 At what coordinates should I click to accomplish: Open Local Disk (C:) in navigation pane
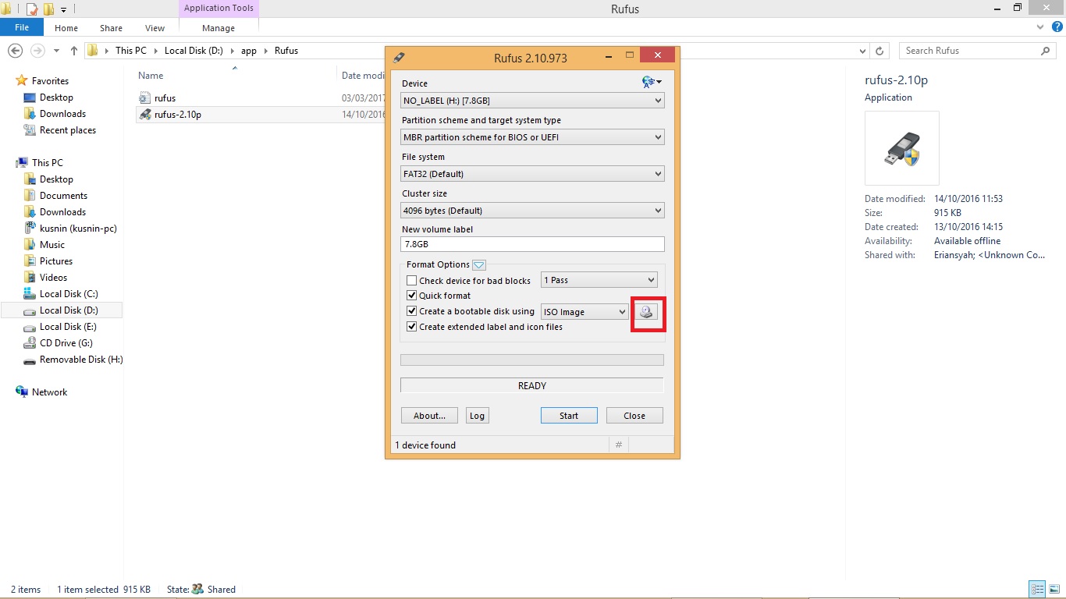[x=69, y=294]
